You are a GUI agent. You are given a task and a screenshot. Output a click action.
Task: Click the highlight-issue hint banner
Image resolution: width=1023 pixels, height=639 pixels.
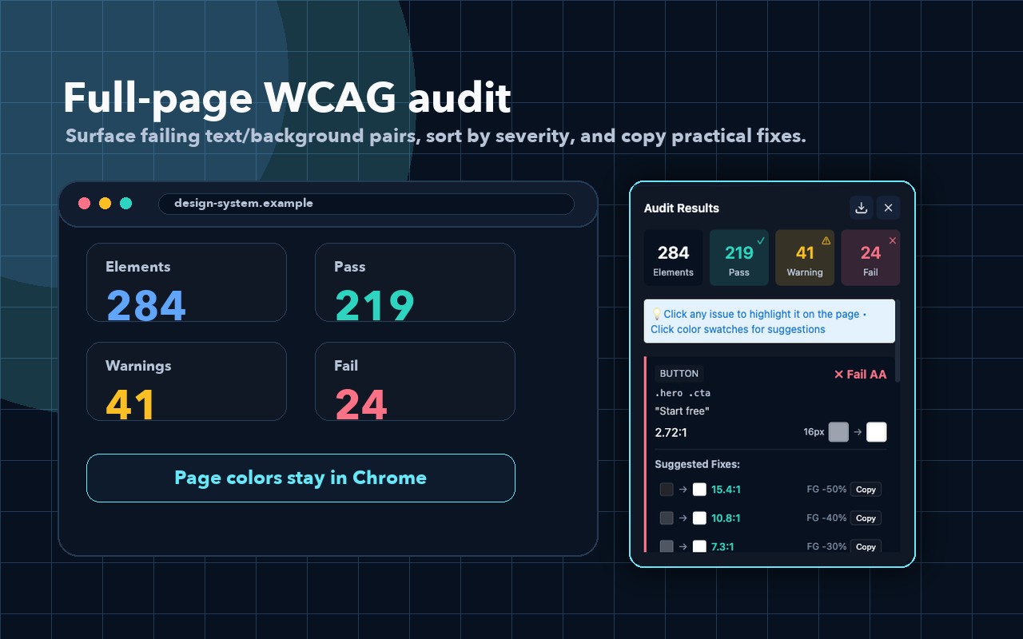pos(770,322)
